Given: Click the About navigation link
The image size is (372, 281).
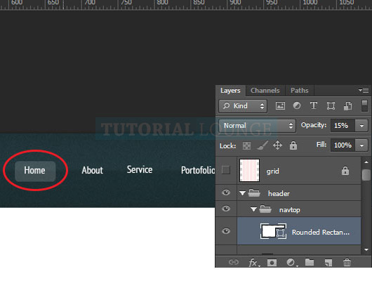Looking at the screenshot, I should (x=92, y=170).
